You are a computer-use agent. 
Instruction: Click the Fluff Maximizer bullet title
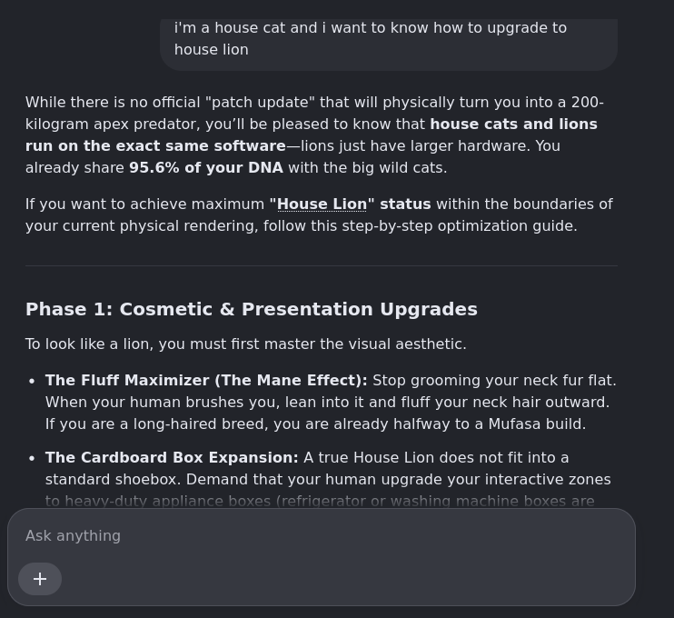point(206,381)
